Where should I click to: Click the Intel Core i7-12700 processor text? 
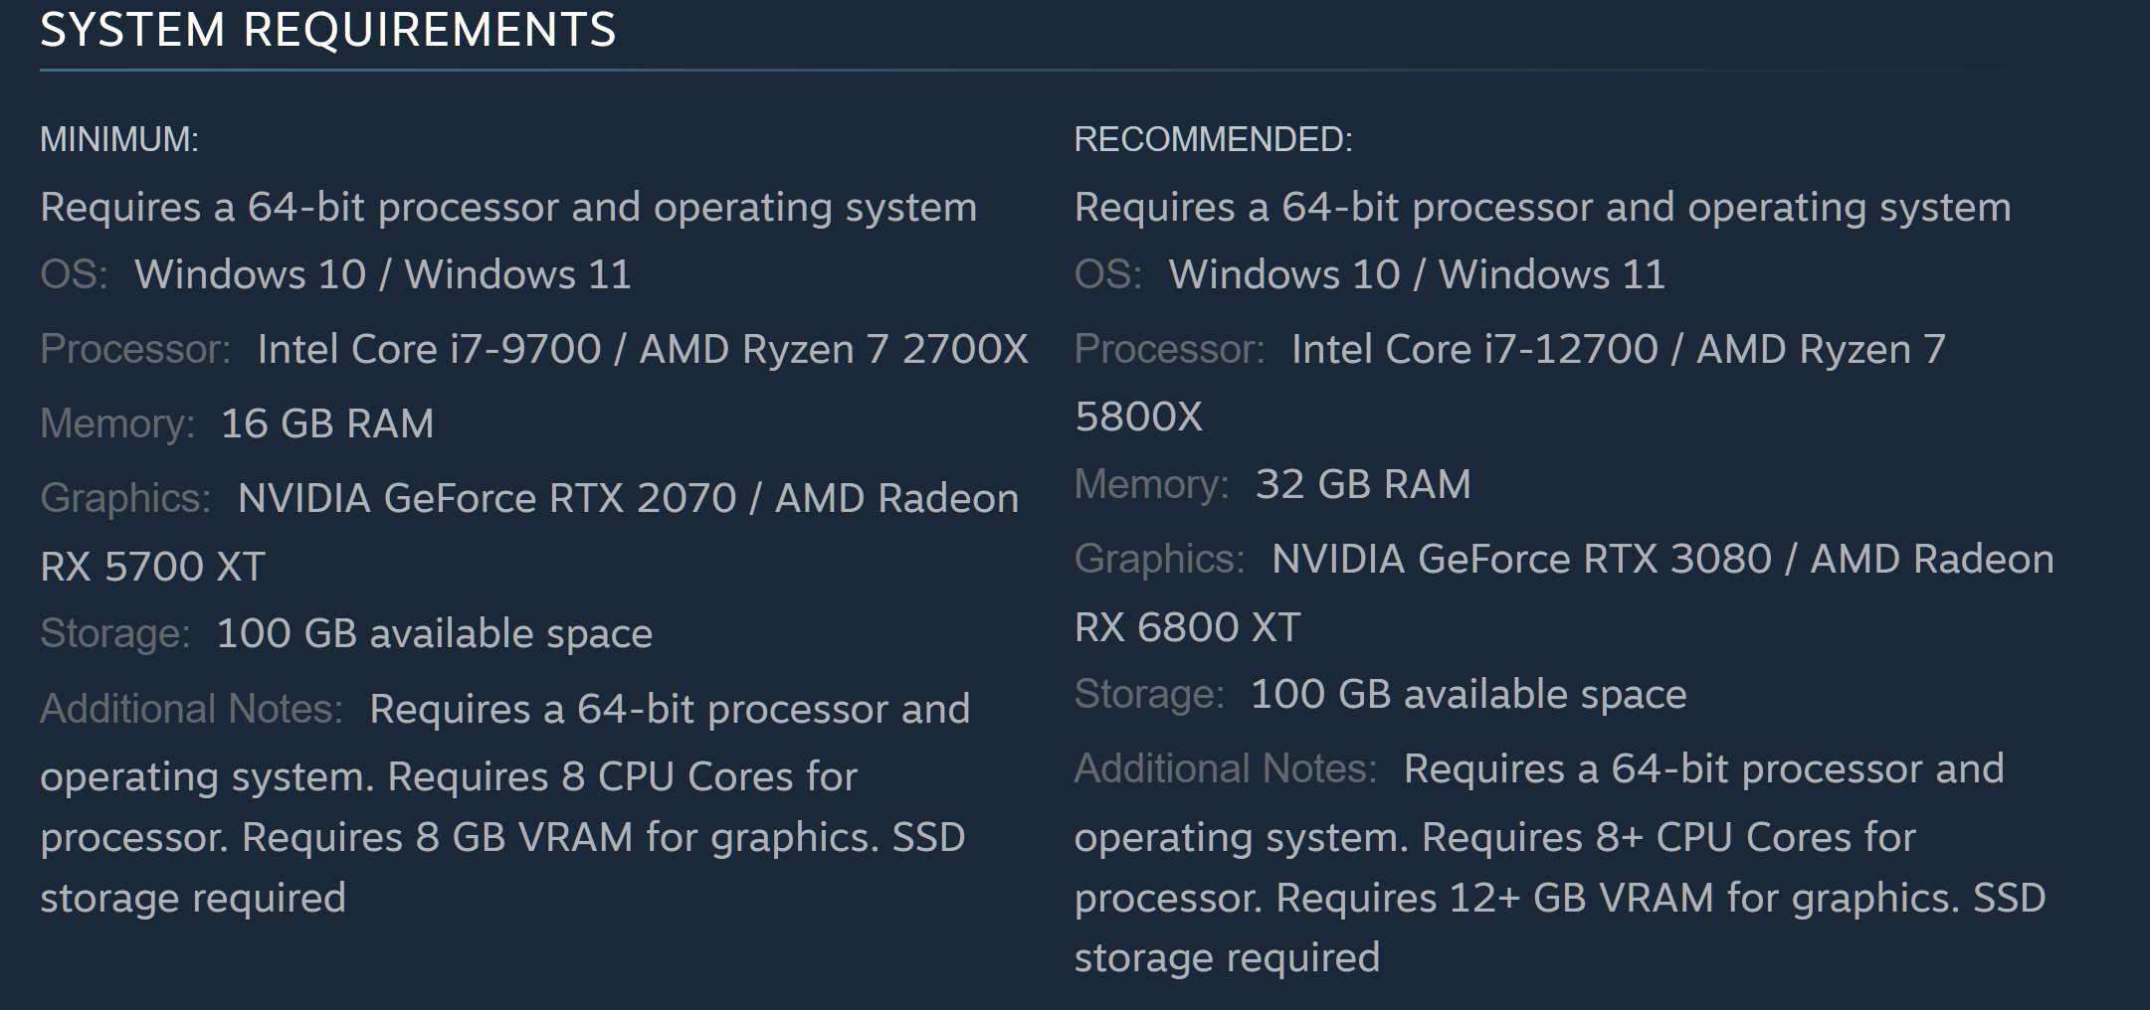pos(1474,350)
